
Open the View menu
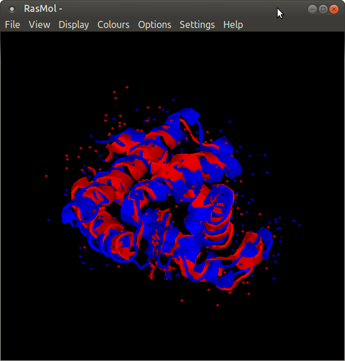39,24
